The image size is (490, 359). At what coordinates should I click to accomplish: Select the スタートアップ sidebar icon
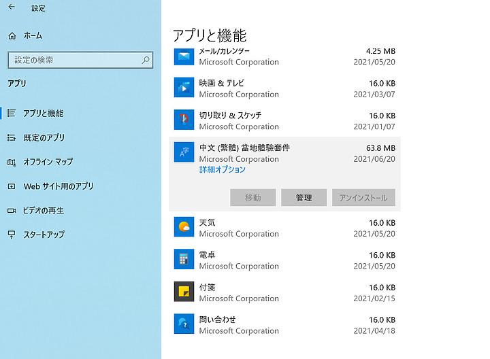pyautogui.click(x=12, y=235)
